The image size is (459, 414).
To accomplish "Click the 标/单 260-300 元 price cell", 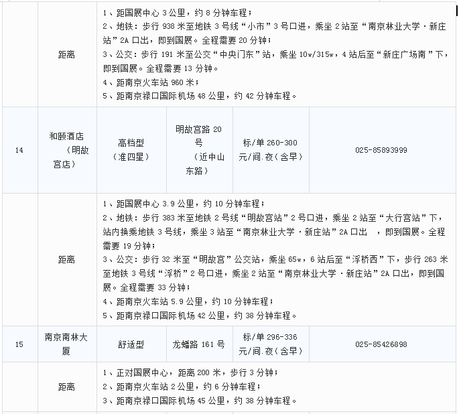I will [270, 150].
